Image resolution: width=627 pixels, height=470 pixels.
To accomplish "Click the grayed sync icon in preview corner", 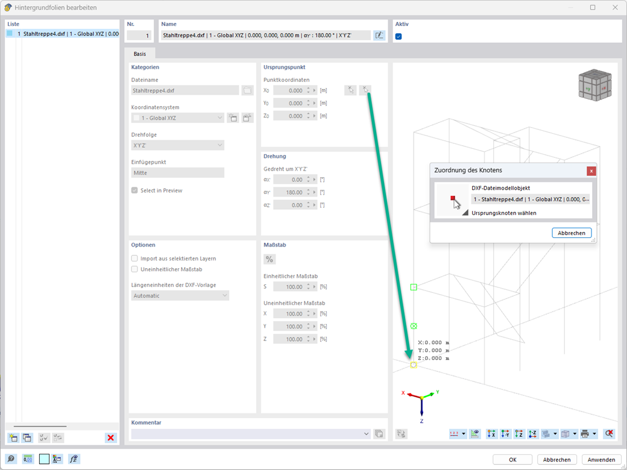I will (x=402, y=434).
